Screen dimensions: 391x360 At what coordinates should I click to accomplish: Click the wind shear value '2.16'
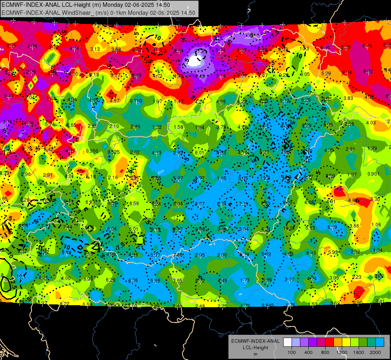[x=113, y=178]
